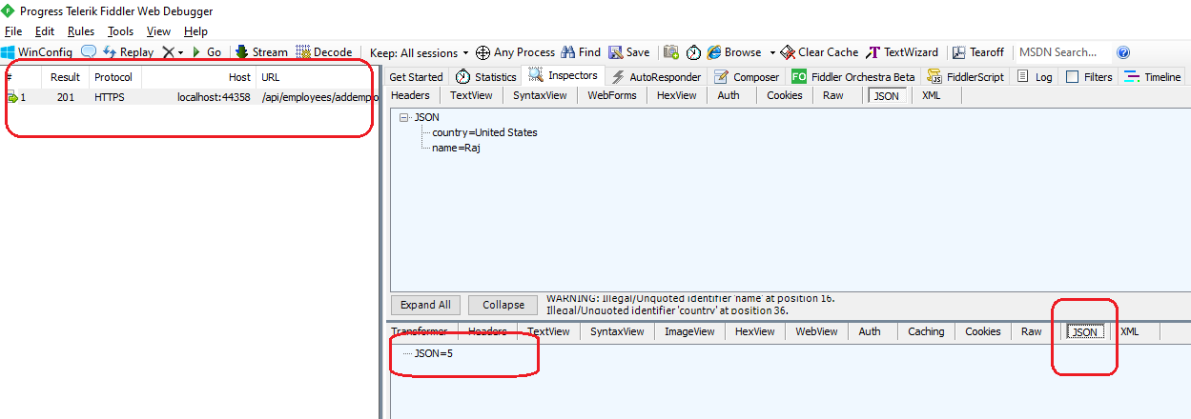This screenshot has width=1191, height=419.
Task: Click the Expand All button
Action: click(x=425, y=305)
